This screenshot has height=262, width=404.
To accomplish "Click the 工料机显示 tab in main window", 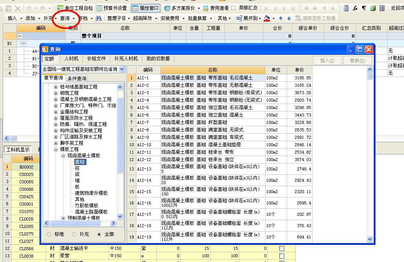I will [18, 150].
